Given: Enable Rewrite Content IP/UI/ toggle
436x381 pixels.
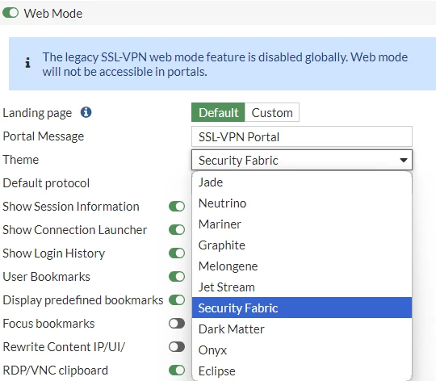Looking at the screenshot, I should click(177, 347).
